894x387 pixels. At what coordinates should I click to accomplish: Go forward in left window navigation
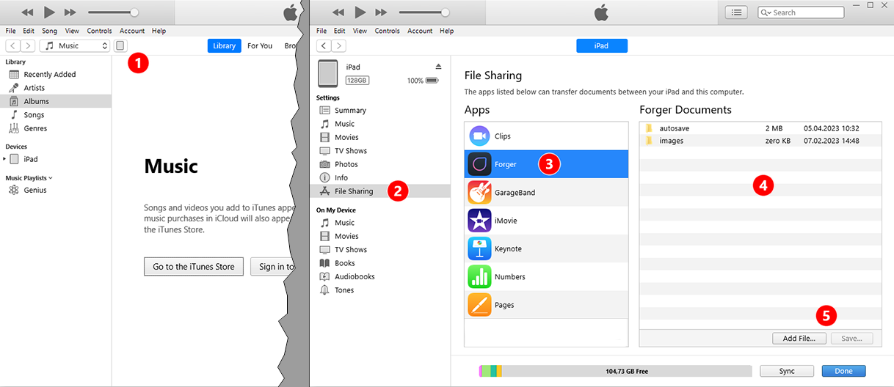pyautogui.click(x=28, y=45)
